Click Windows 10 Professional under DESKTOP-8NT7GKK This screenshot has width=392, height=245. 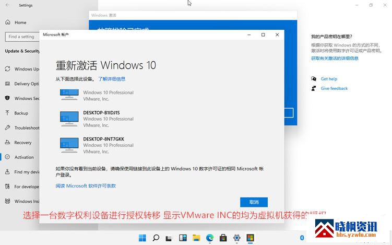coord(108,145)
